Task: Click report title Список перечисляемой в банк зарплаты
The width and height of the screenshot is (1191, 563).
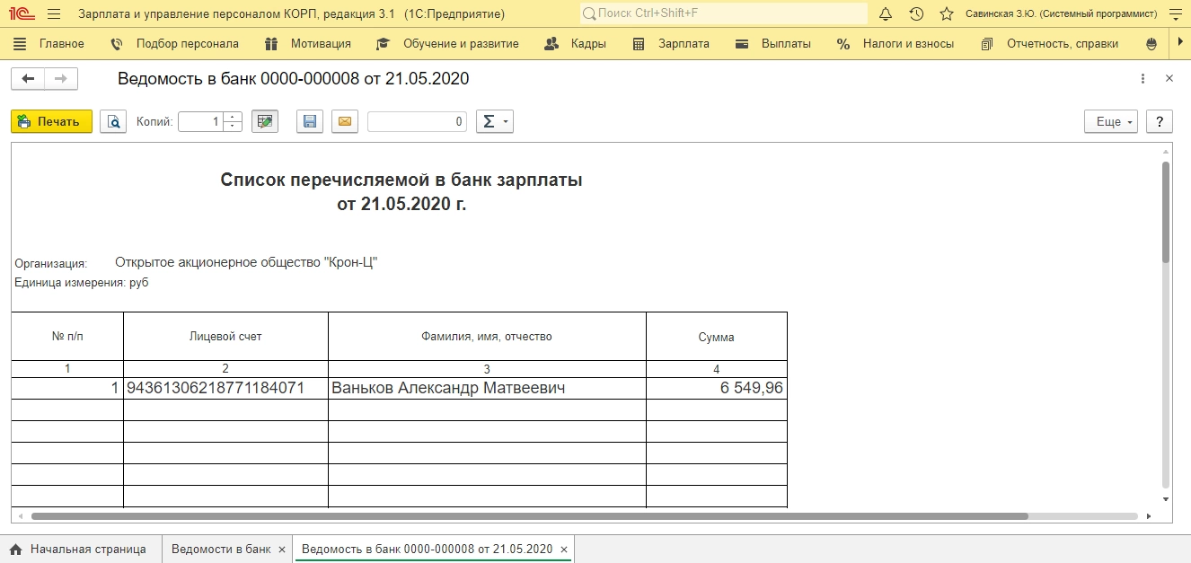Action: coord(401,180)
